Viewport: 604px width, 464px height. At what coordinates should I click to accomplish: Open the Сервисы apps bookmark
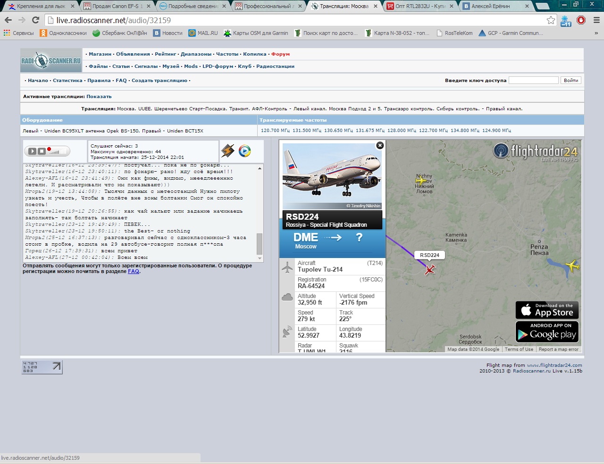click(19, 33)
